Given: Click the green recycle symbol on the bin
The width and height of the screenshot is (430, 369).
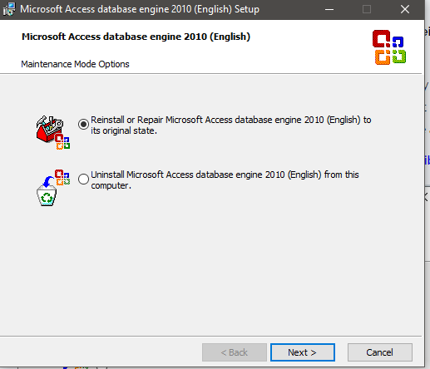Looking at the screenshot, I should tap(47, 198).
